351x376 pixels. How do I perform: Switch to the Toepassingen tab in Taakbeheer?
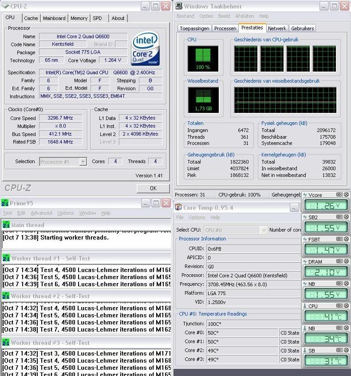coord(194,28)
